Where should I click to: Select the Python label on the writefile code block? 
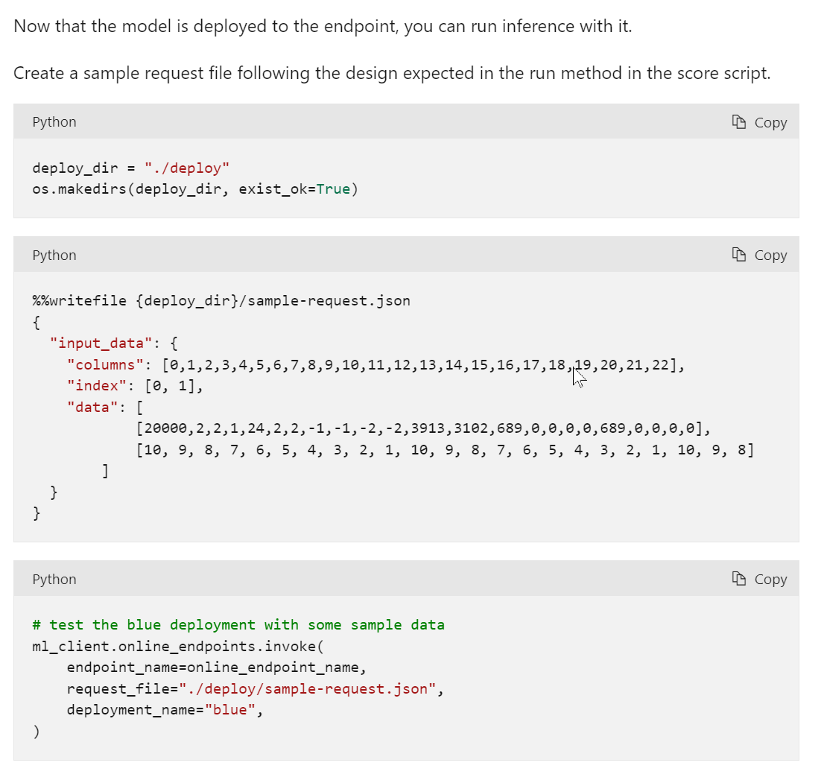click(x=54, y=254)
